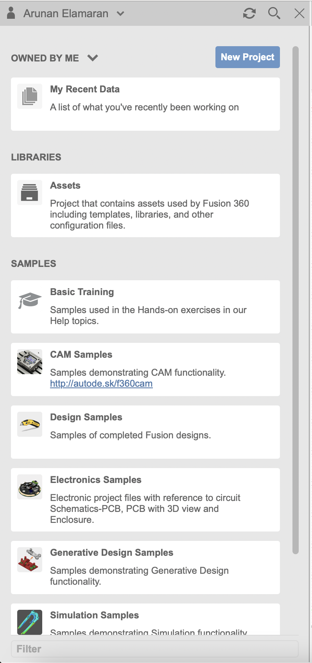The image size is (312, 663).
Task: Click the Assets library drawer icon
Action: click(29, 192)
